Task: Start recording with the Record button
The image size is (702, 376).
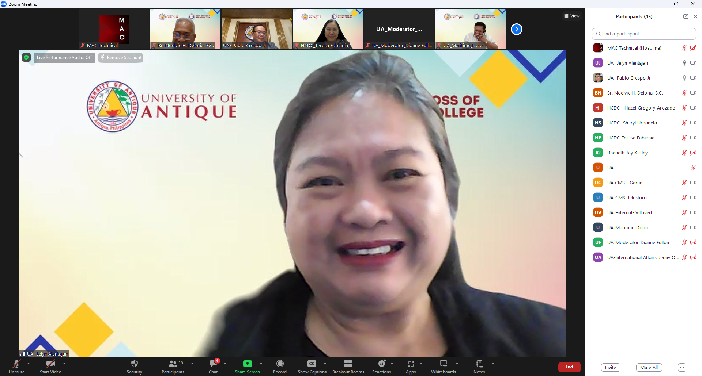Action: 280,367
